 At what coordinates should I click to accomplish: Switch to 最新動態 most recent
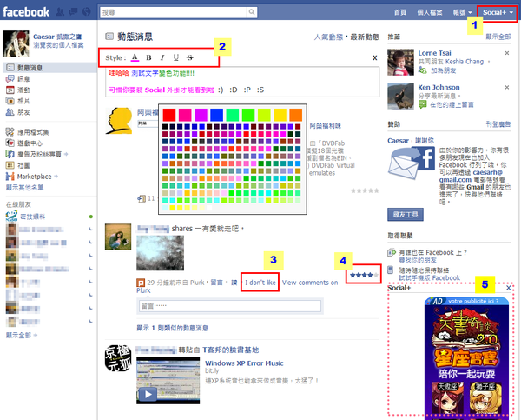[x=365, y=37]
